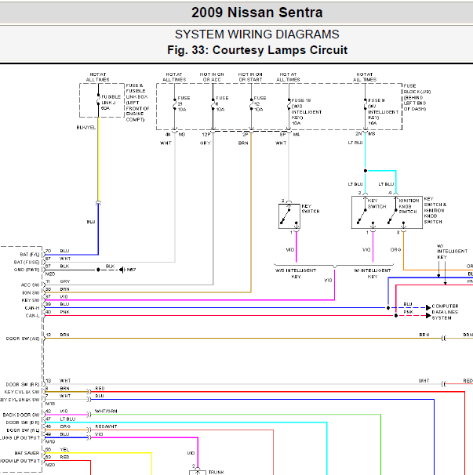The image size is (473, 475).
Task: Click "COMPUTER DATA LINES SYSTEM" reference
Action: coord(445,312)
